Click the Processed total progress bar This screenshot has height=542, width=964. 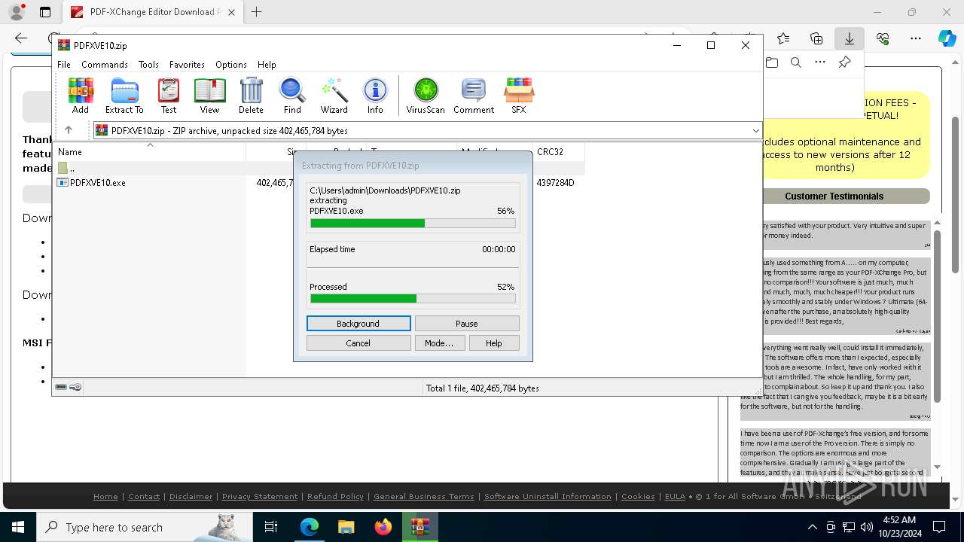coord(413,299)
